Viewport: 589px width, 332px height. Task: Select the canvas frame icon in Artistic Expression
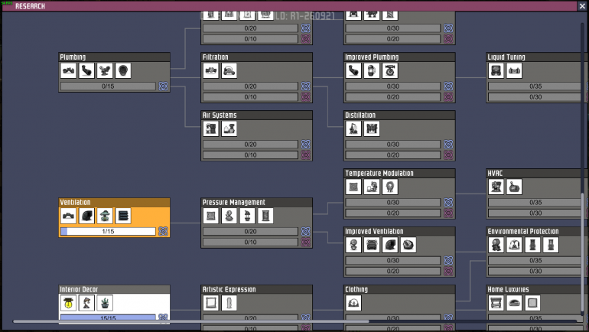(x=210, y=303)
